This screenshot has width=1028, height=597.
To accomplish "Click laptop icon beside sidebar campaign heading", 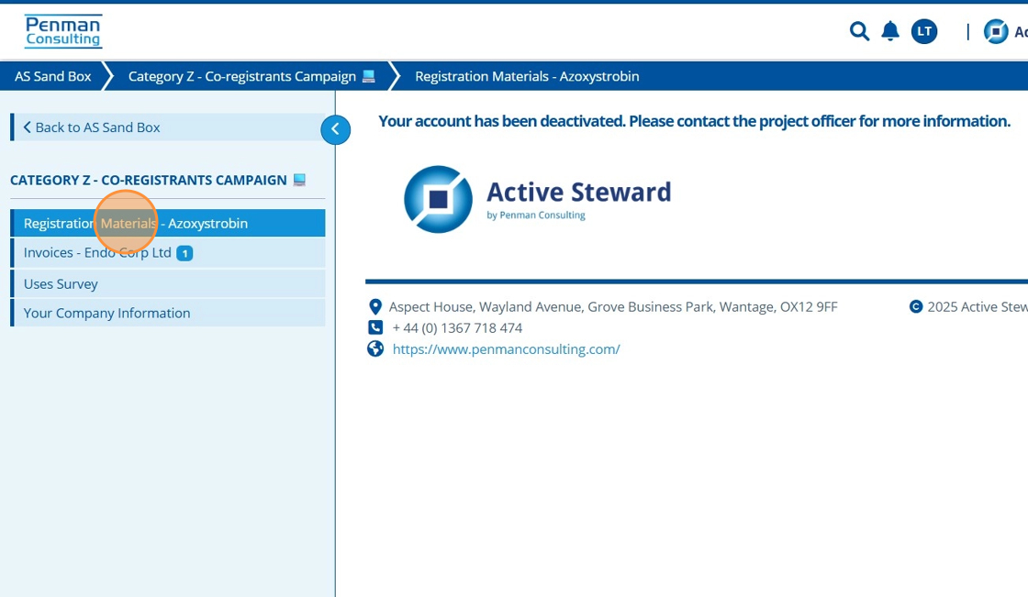I will 299,180.
